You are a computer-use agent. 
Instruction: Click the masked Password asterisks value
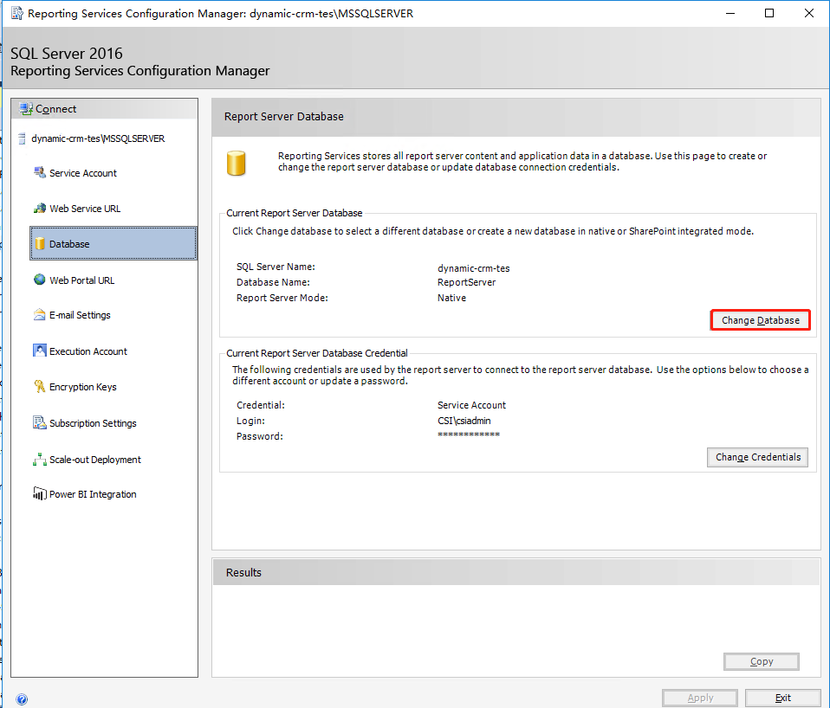(x=469, y=434)
